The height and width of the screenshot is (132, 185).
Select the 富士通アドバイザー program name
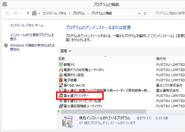pyautogui.click(x=76, y=96)
